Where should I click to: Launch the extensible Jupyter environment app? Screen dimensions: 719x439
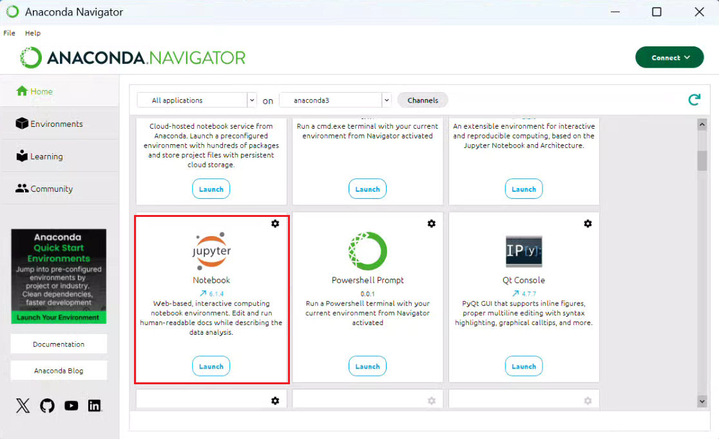click(524, 189)
